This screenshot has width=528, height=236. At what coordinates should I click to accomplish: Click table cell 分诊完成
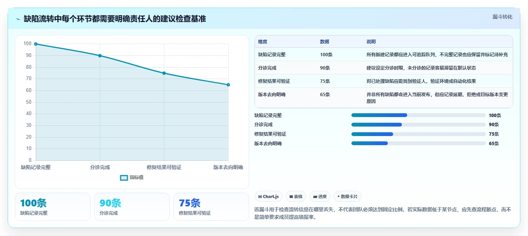[267, 68]
